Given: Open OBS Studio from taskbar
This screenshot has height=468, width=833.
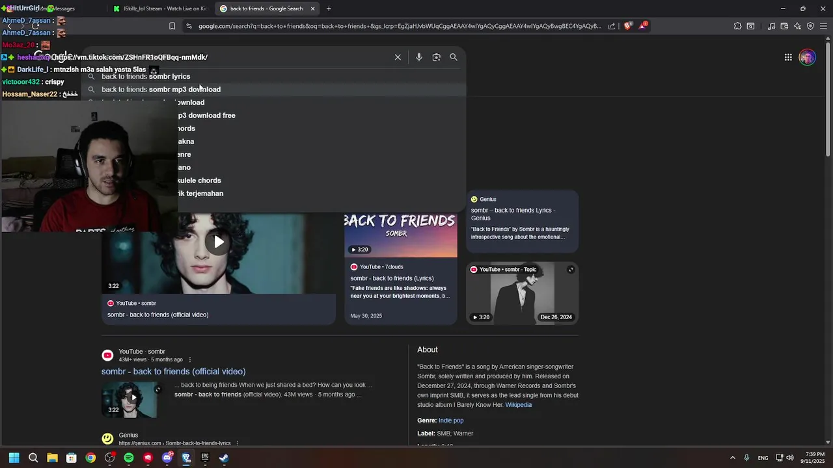Looking at the screenshot, I should (x=109, y=458).
